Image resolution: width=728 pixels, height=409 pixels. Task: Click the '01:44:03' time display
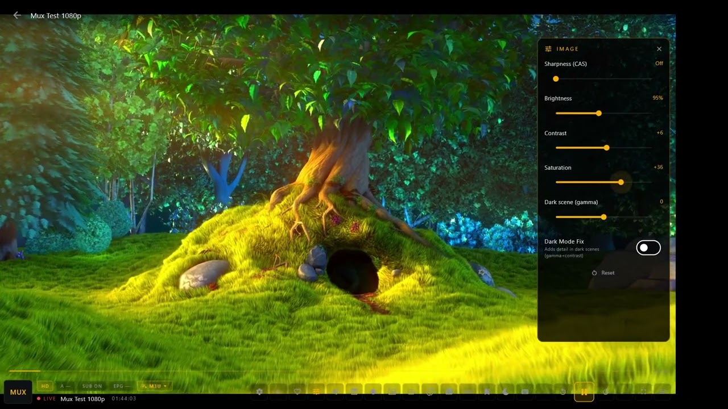click(x=123, y=399)
